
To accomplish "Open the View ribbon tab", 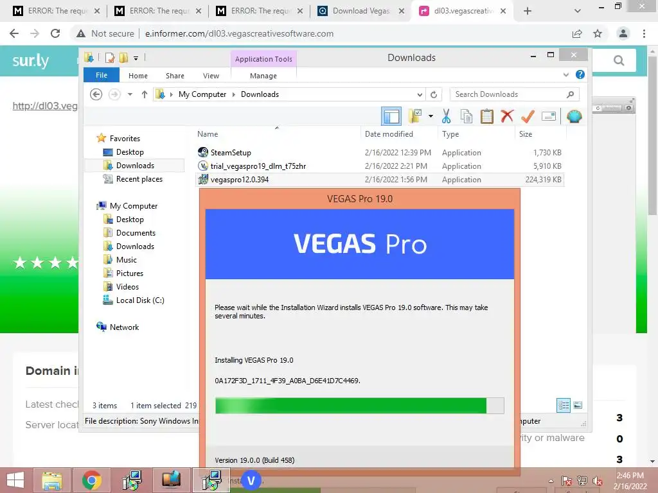I will pyautogui.click(x=211, y=76).
